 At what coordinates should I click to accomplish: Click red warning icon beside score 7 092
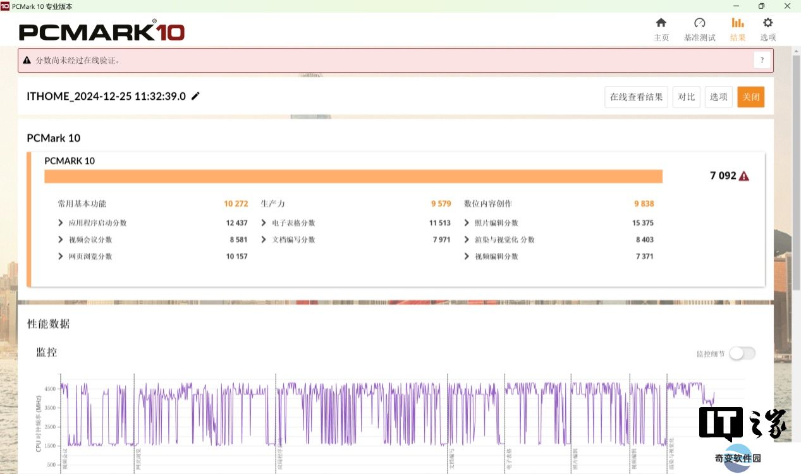(744, 176)
